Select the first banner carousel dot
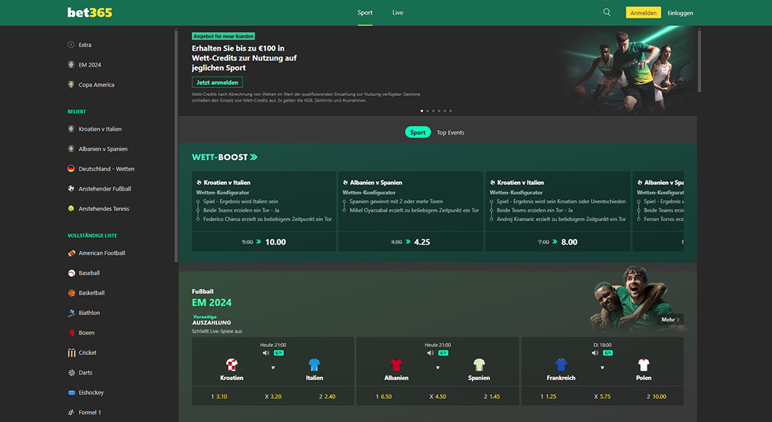 (422, 111)
